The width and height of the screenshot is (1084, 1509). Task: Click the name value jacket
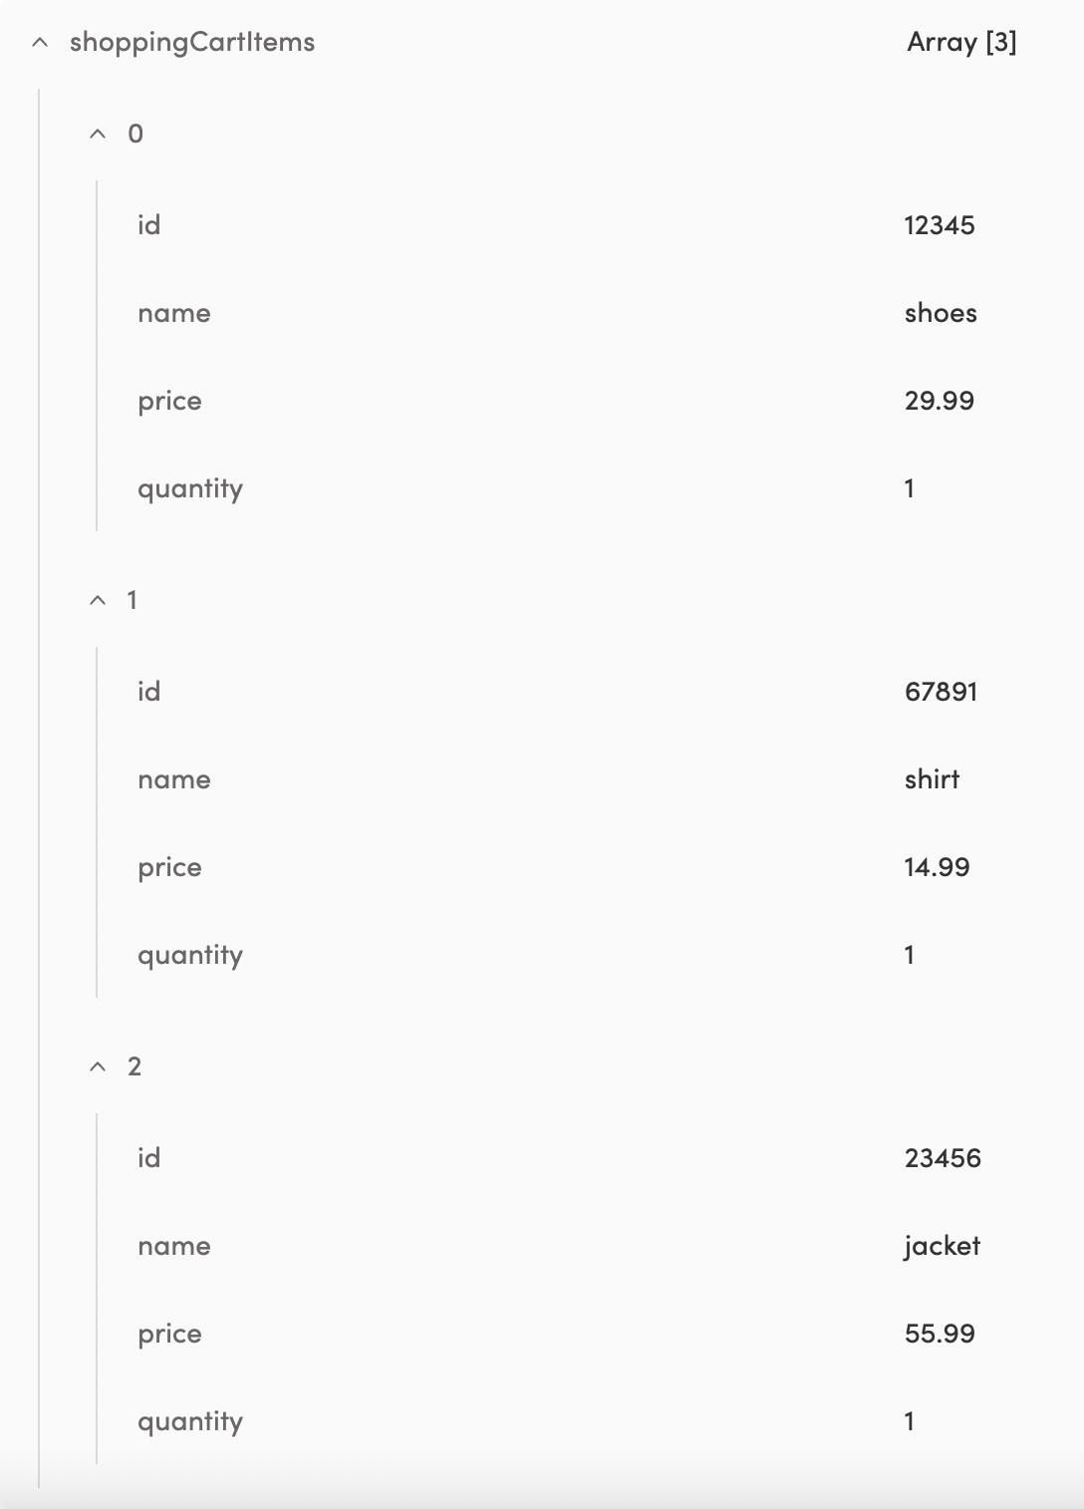point(941,1245)
